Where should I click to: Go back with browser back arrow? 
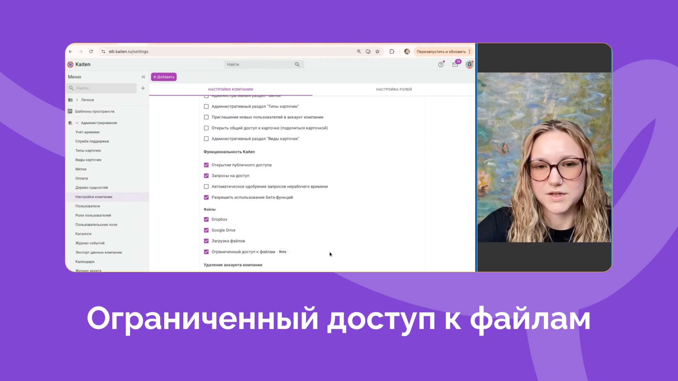[x=71, y=52]
